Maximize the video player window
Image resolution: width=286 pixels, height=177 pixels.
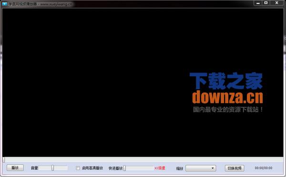tap(266, 3)
